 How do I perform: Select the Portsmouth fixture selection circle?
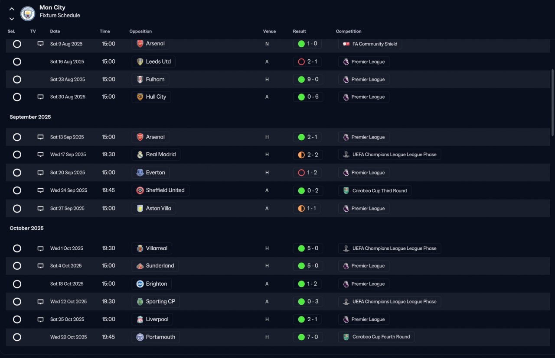17,337
